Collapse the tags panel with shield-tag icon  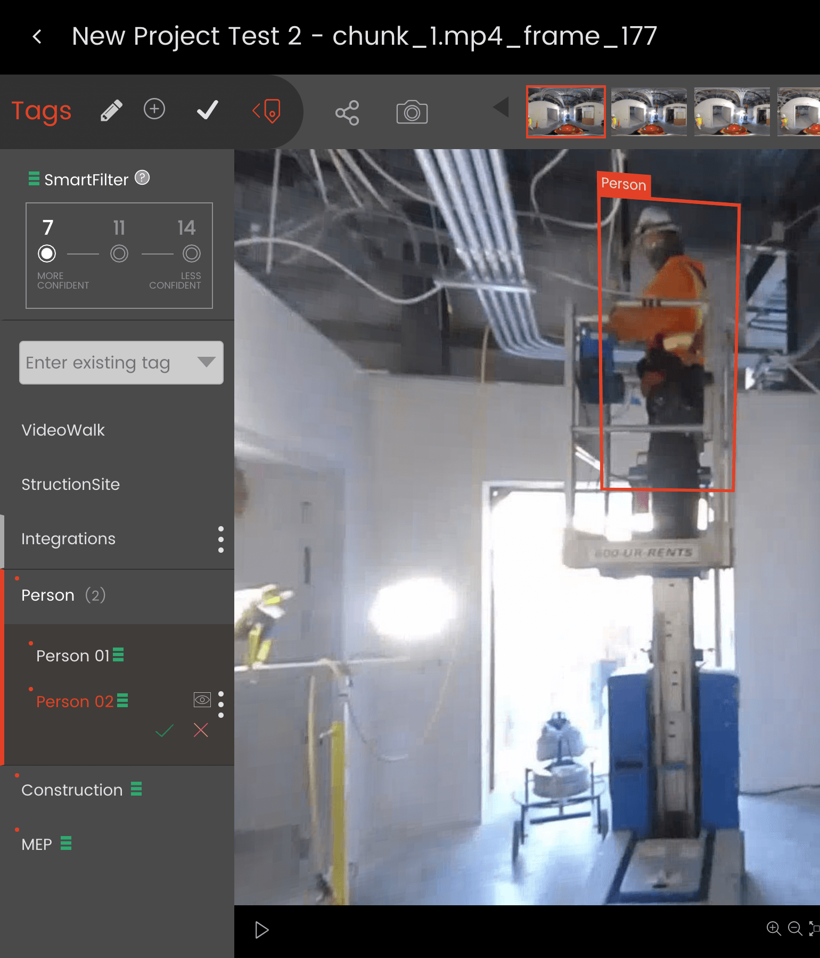266,111
